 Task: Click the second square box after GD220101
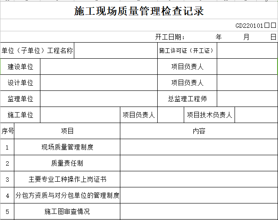click(273, 26)
